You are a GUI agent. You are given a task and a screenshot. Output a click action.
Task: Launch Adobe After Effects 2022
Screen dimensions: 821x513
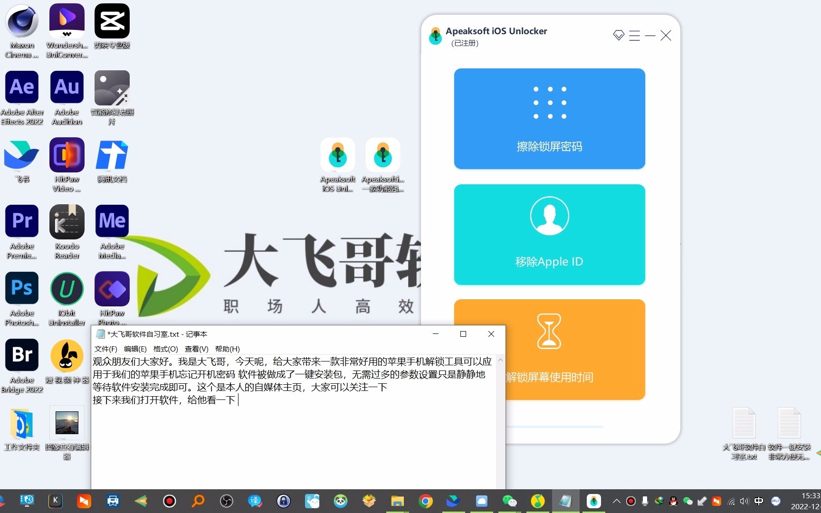click(x=21, y=87)
